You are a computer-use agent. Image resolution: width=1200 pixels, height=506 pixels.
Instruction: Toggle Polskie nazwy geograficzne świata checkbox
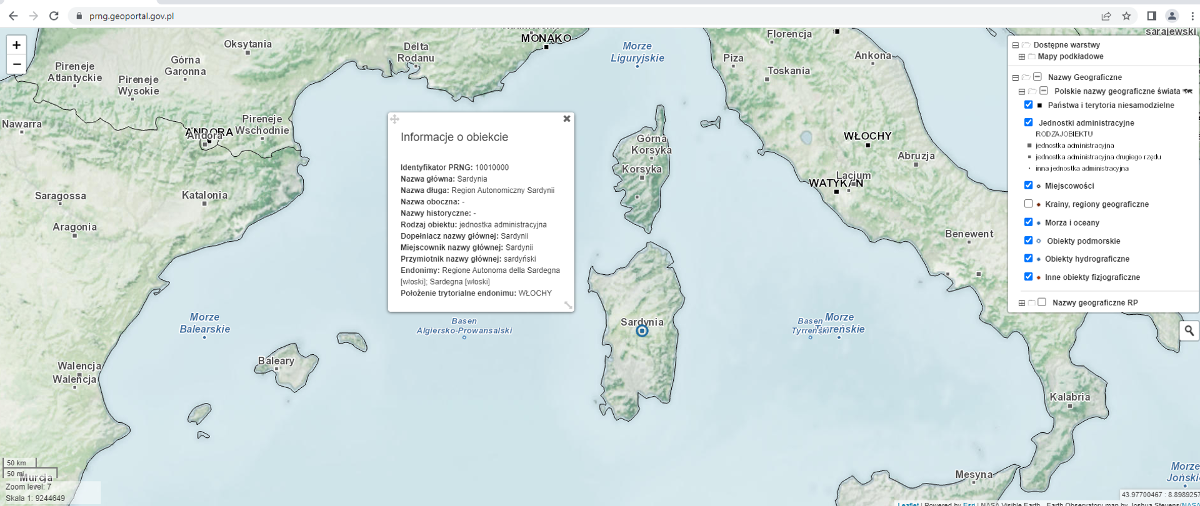pos(1044,91)
